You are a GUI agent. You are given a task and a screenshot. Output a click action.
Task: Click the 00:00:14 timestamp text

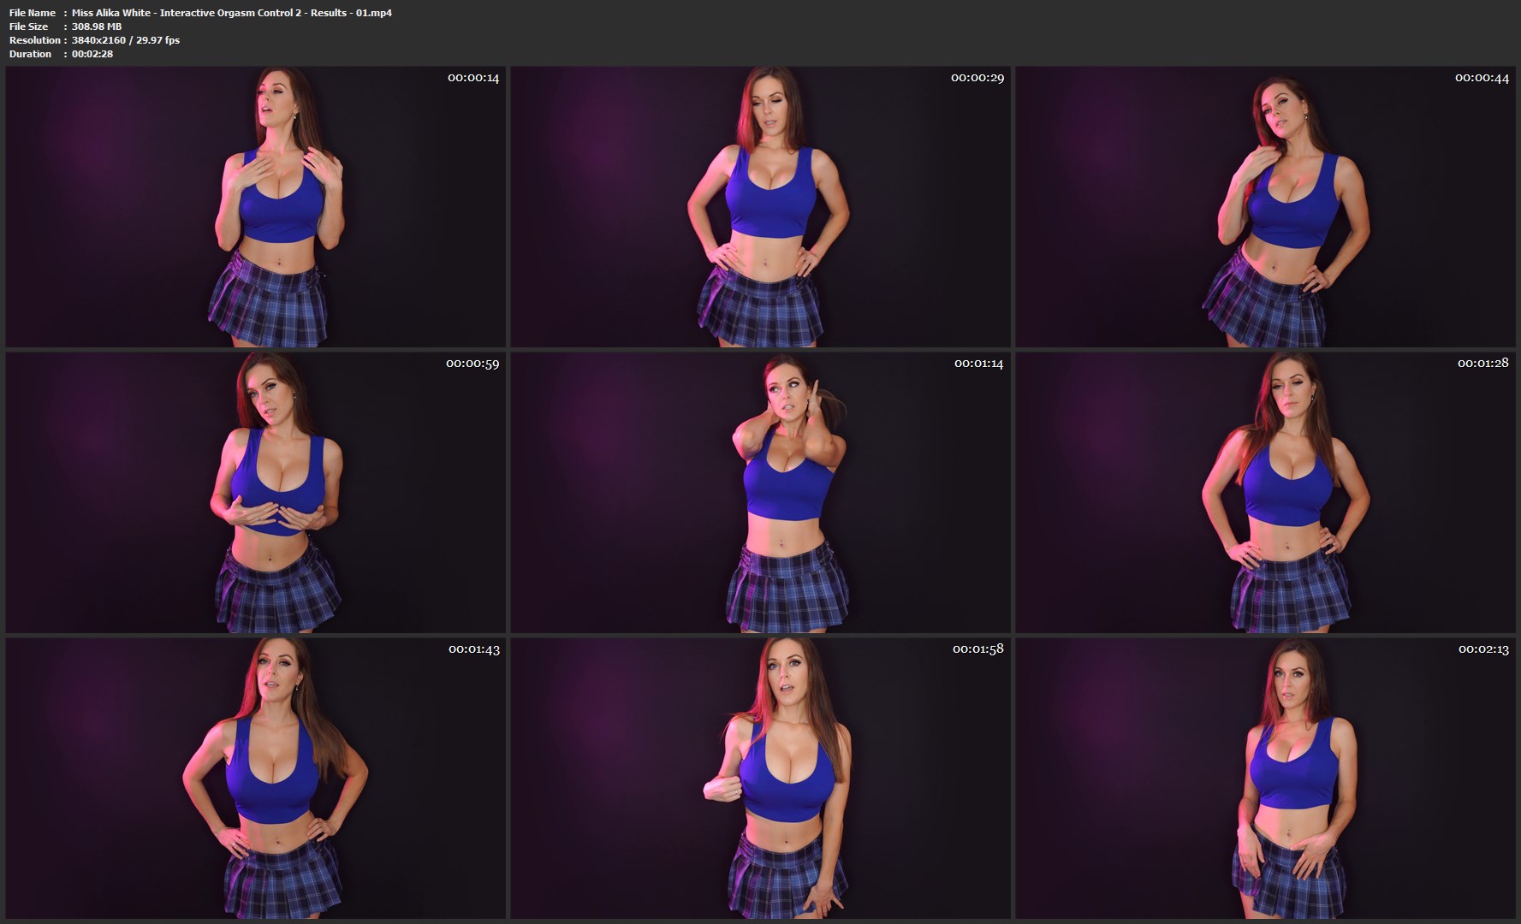coord(472,78)
